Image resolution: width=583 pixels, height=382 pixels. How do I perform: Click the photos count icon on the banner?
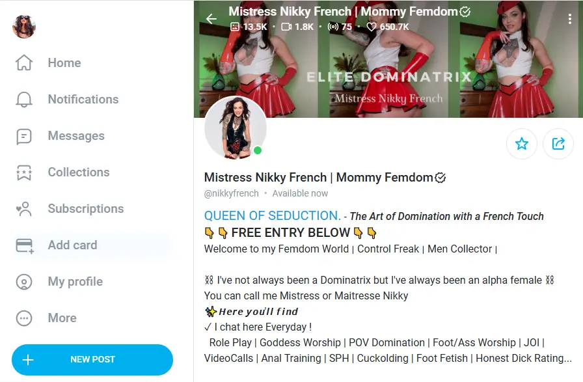click(236, 27)
